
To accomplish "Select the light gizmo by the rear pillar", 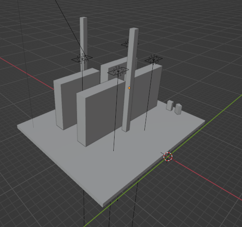I will point(82,59).
